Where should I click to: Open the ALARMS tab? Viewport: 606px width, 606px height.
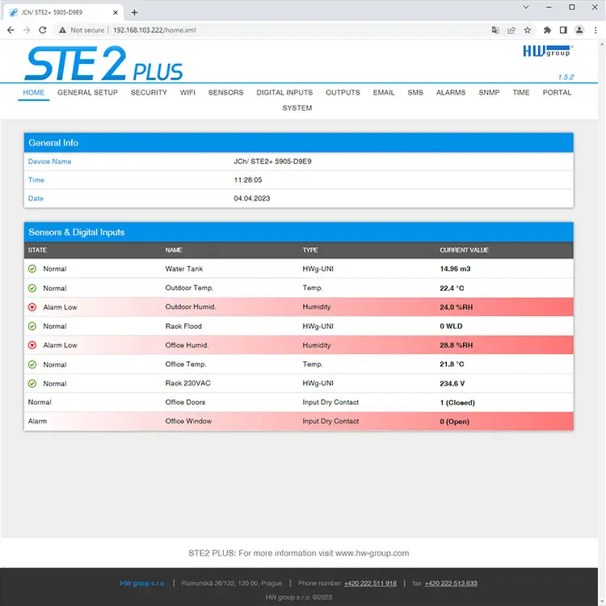click(x=451, y=92)
